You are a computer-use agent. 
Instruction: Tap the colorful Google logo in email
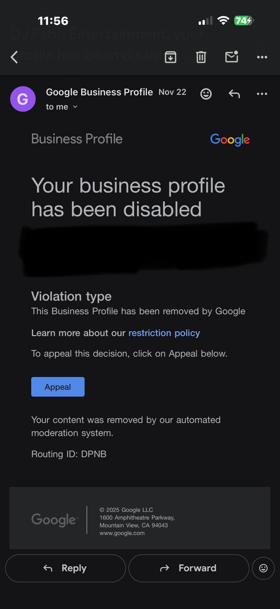pyautogui.click(x=230, y=139)
